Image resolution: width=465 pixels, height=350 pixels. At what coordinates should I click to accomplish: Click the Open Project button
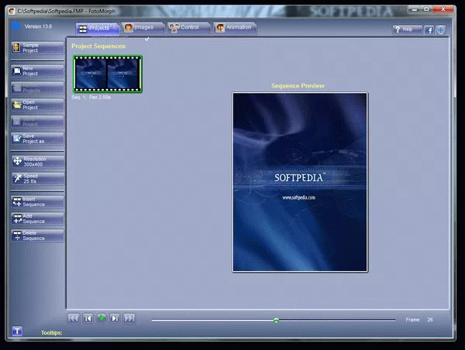36,105
